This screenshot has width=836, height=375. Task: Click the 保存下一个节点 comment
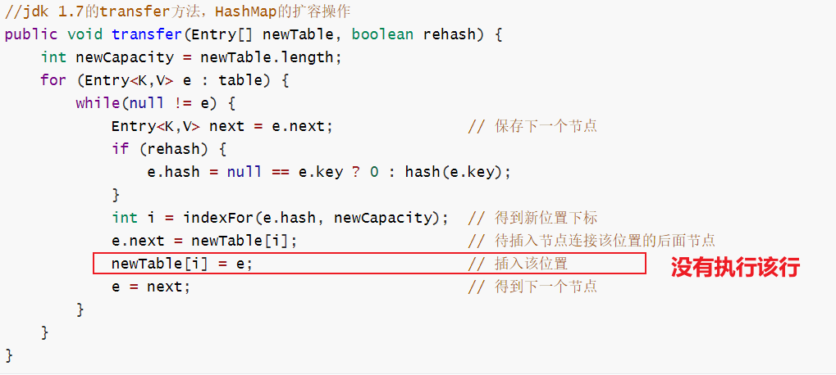532,126
